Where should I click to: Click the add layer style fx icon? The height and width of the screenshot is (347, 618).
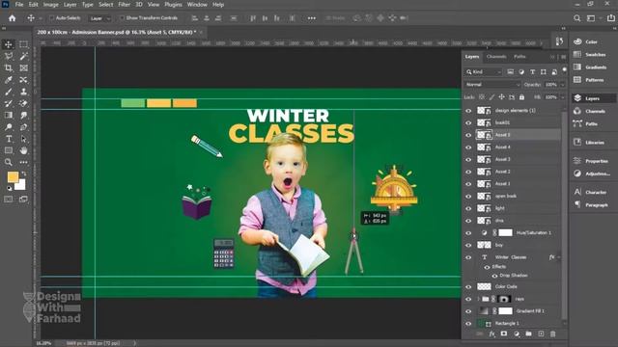(492, 334)
